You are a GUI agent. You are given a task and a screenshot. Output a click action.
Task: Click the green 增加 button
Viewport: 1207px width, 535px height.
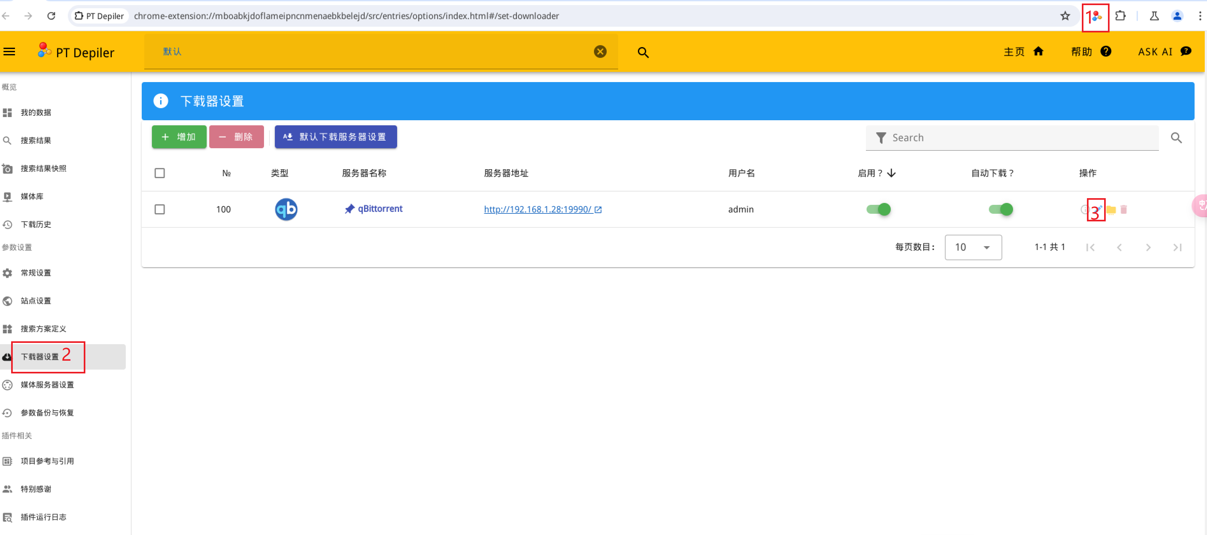pyautogui.click(x=179, y=137)
